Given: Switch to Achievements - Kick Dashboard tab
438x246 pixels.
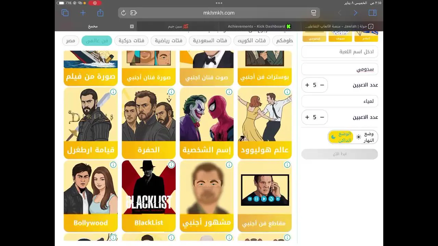Looking at the screenshot, I should (x=259, y=26).
